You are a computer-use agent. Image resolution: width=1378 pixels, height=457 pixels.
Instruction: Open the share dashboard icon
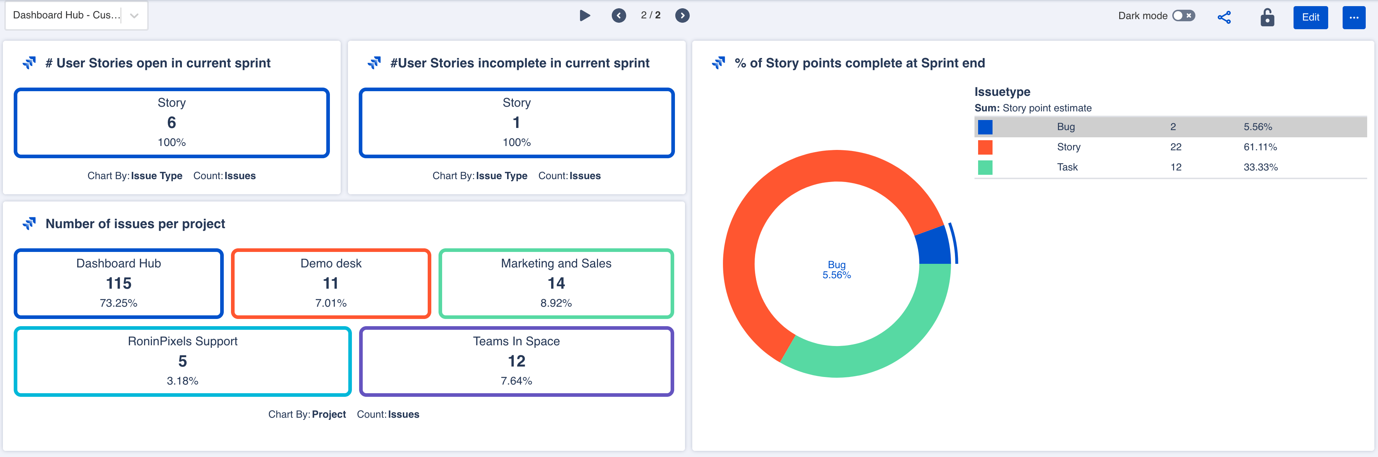pos(1225,17)
